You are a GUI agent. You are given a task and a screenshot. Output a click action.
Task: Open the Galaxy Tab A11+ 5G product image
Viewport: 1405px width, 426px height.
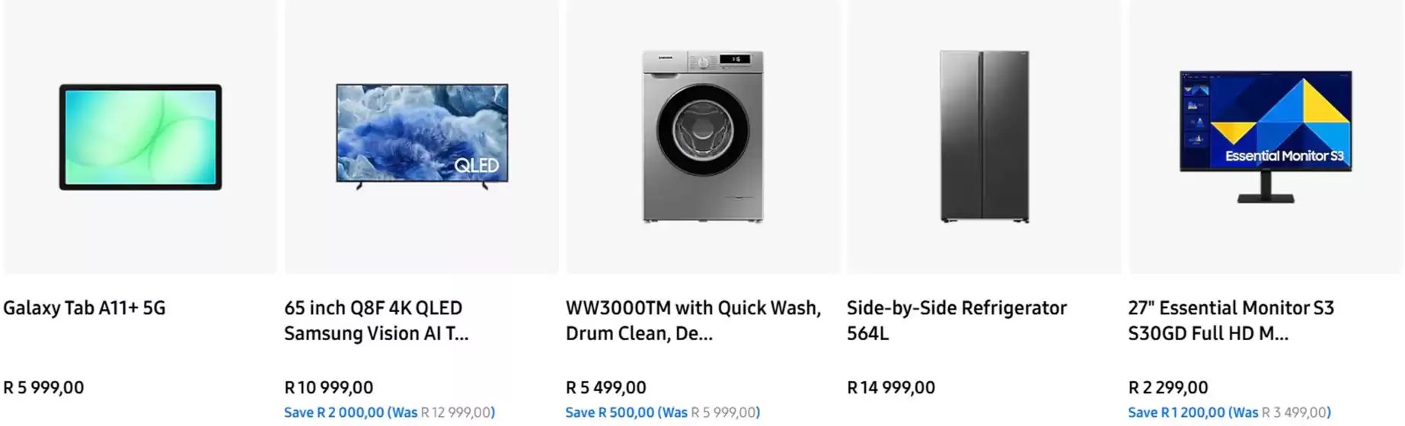coord(141,137)
